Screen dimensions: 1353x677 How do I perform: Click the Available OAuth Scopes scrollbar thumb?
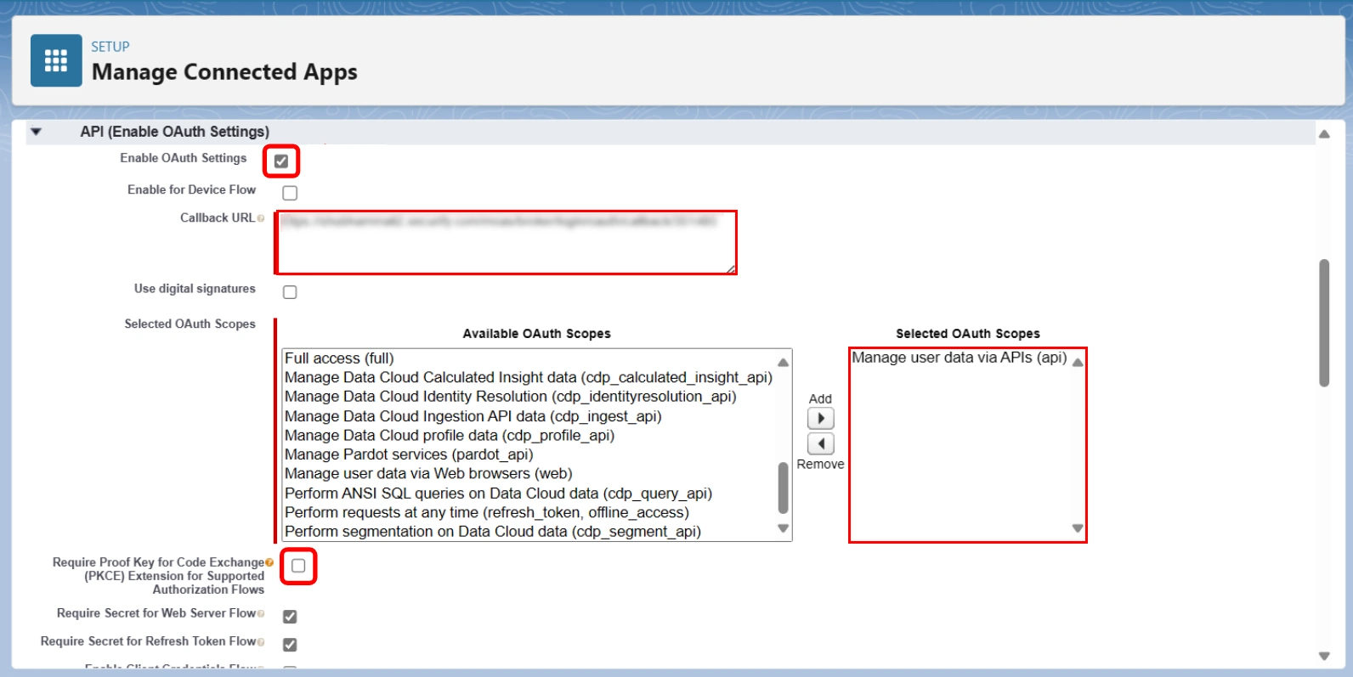[784, 488]
